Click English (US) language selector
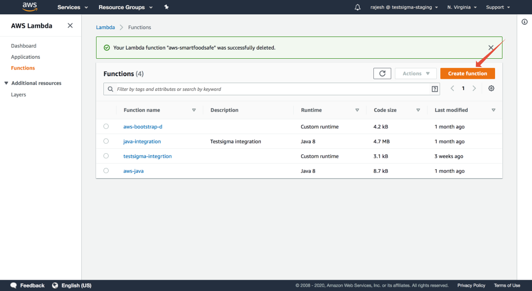The width and height of the screenshot is (532, 291). pyautogui.click(x=76, y=285)
